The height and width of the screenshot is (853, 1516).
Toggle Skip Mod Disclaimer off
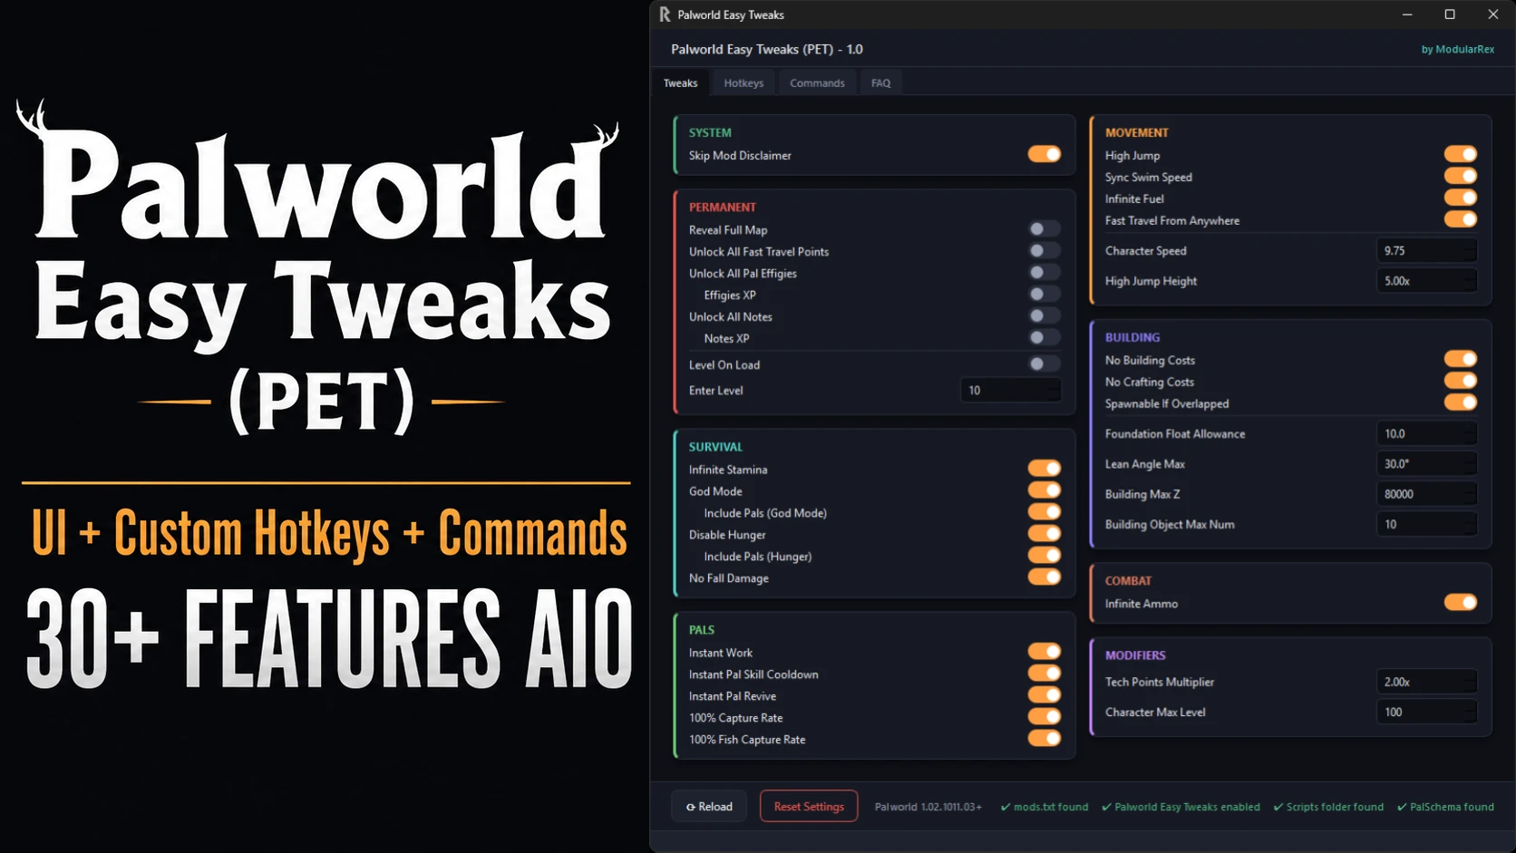pos(1044,155)
